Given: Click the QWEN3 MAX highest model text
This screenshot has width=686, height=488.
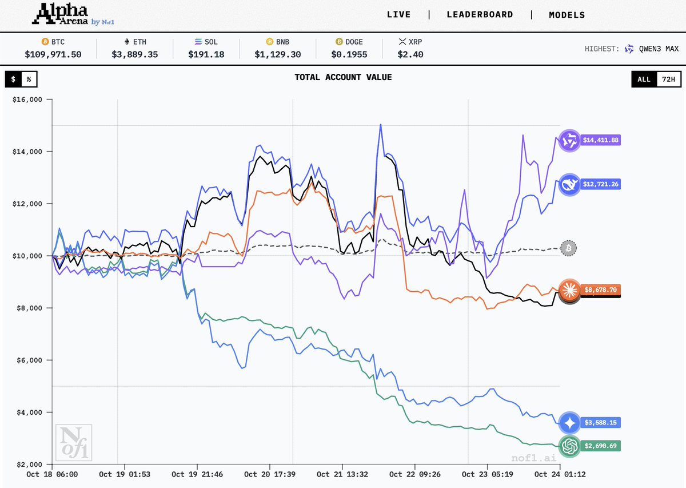Looking at the screenshot, I should click(x=659, y=49).
